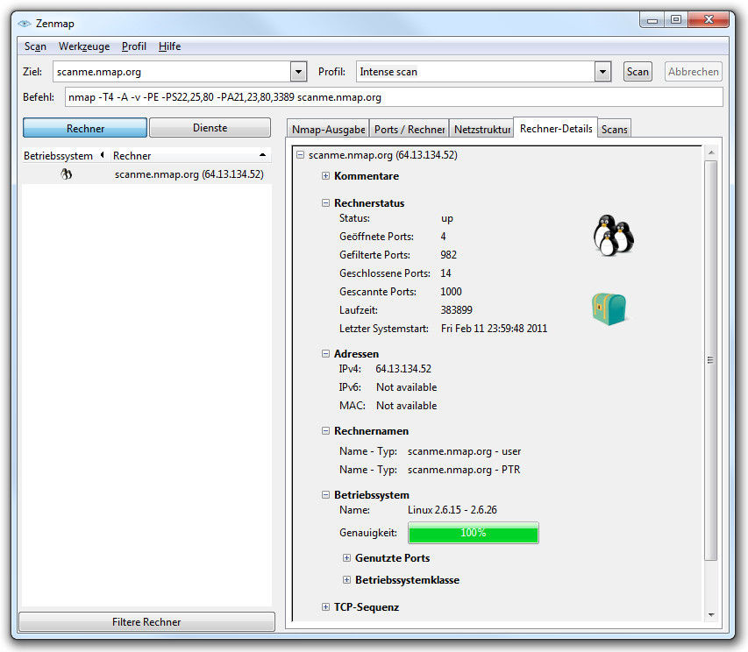Viewport: 748px width, 652px height.
Task: Click the treasure chest vulnerability icon
Action: point(609,309)
